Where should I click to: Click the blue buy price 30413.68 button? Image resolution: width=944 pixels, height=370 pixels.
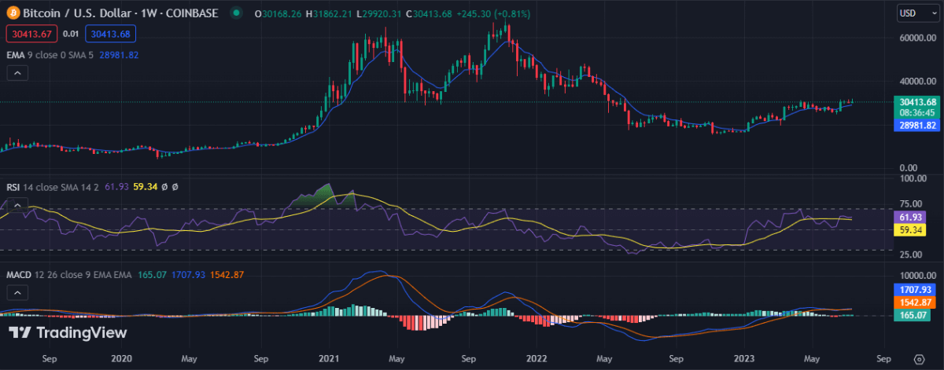pos(112,34)
